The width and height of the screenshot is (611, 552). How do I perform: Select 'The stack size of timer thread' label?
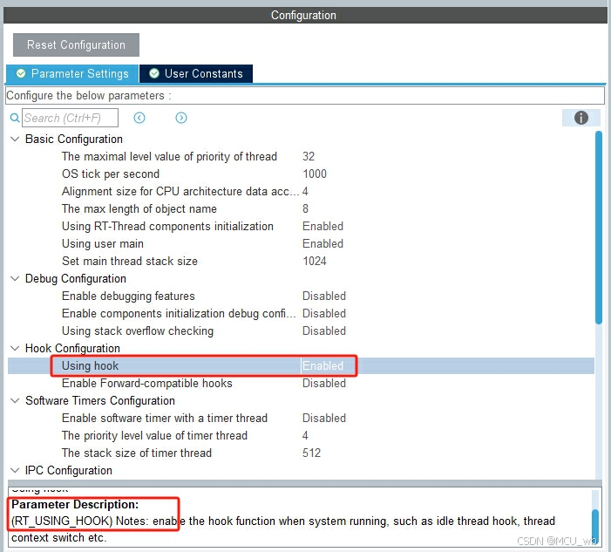click(x=136, y=453)
